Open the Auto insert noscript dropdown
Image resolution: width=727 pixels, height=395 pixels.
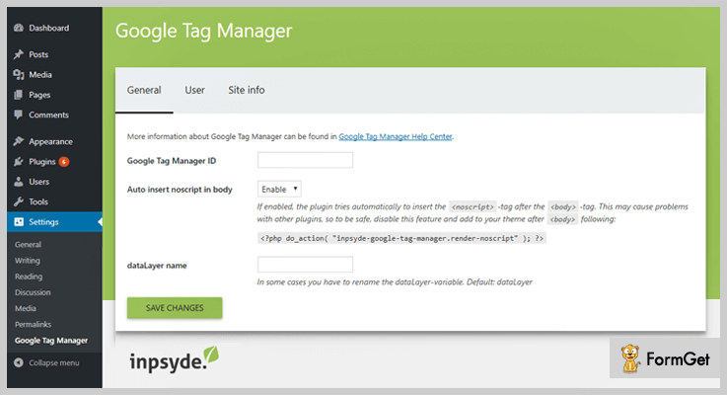[x=279, y=189]
